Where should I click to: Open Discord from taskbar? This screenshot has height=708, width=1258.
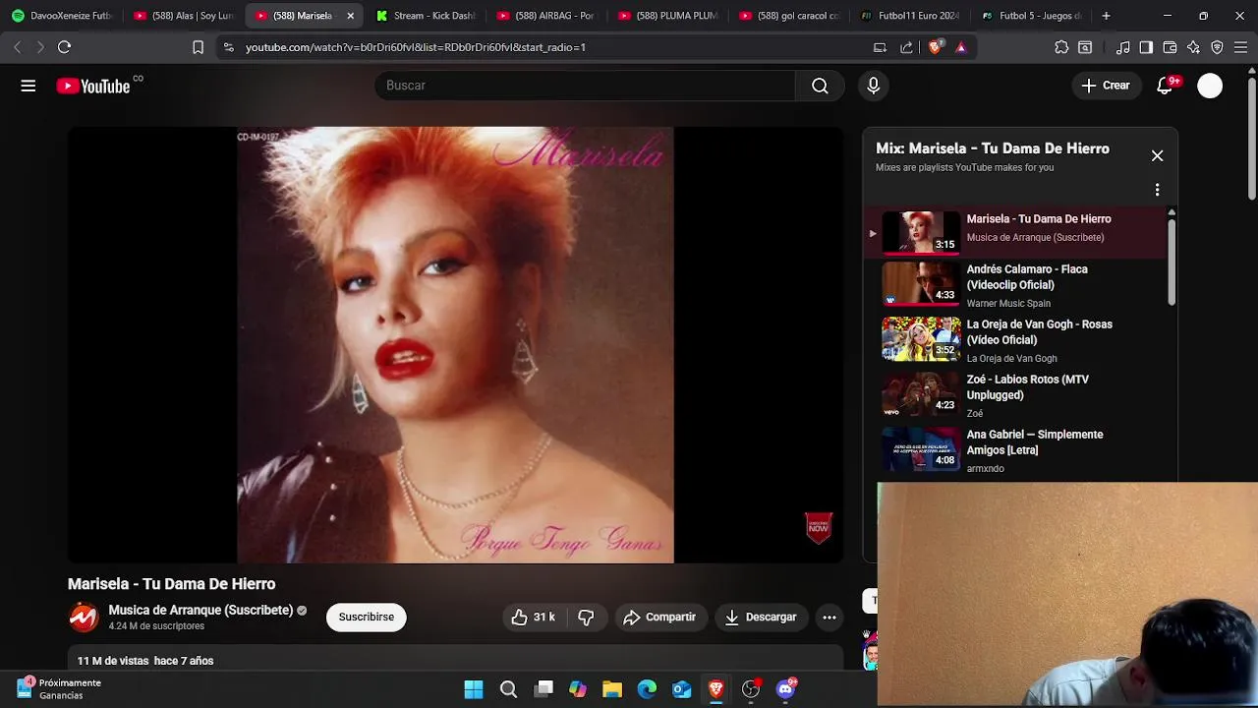[x=785, y=689]
